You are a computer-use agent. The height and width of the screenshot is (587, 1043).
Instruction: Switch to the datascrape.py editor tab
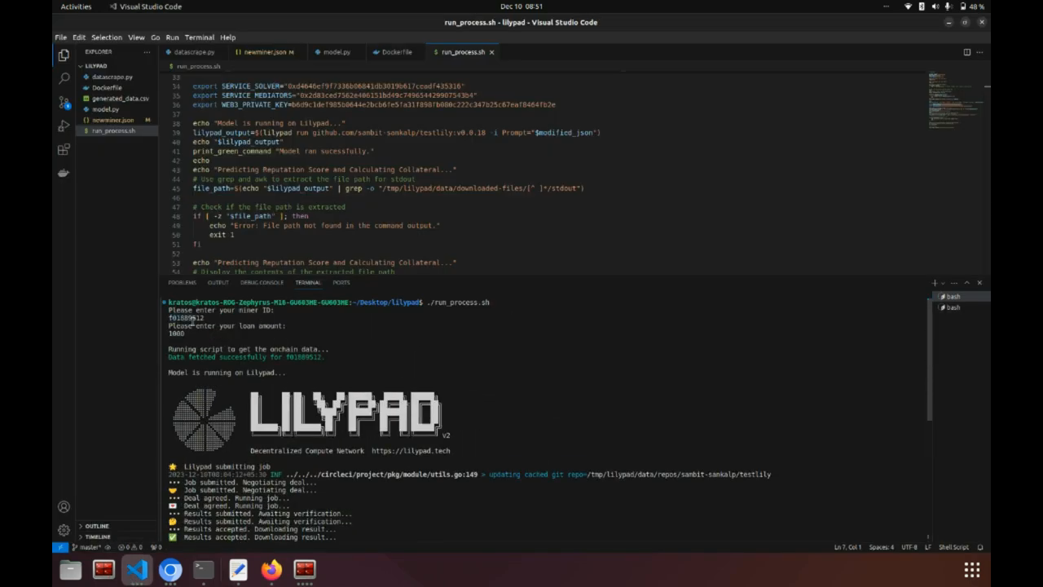click(x=193, y=52)
